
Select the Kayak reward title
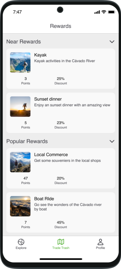point(40,55)
